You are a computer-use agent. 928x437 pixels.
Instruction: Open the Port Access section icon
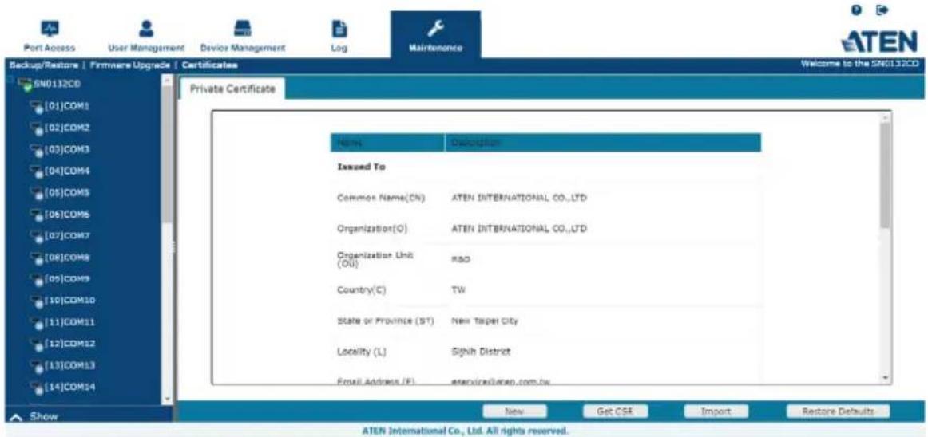coord(50,29)
